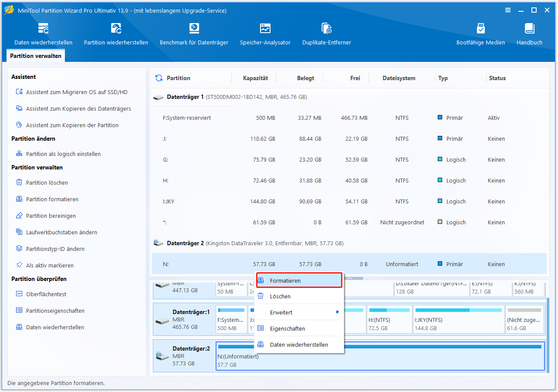Viewport: 558px width, 392px height.
Task: Select H:(NTFS) block in disk map
Action: (x=389, y=319)
